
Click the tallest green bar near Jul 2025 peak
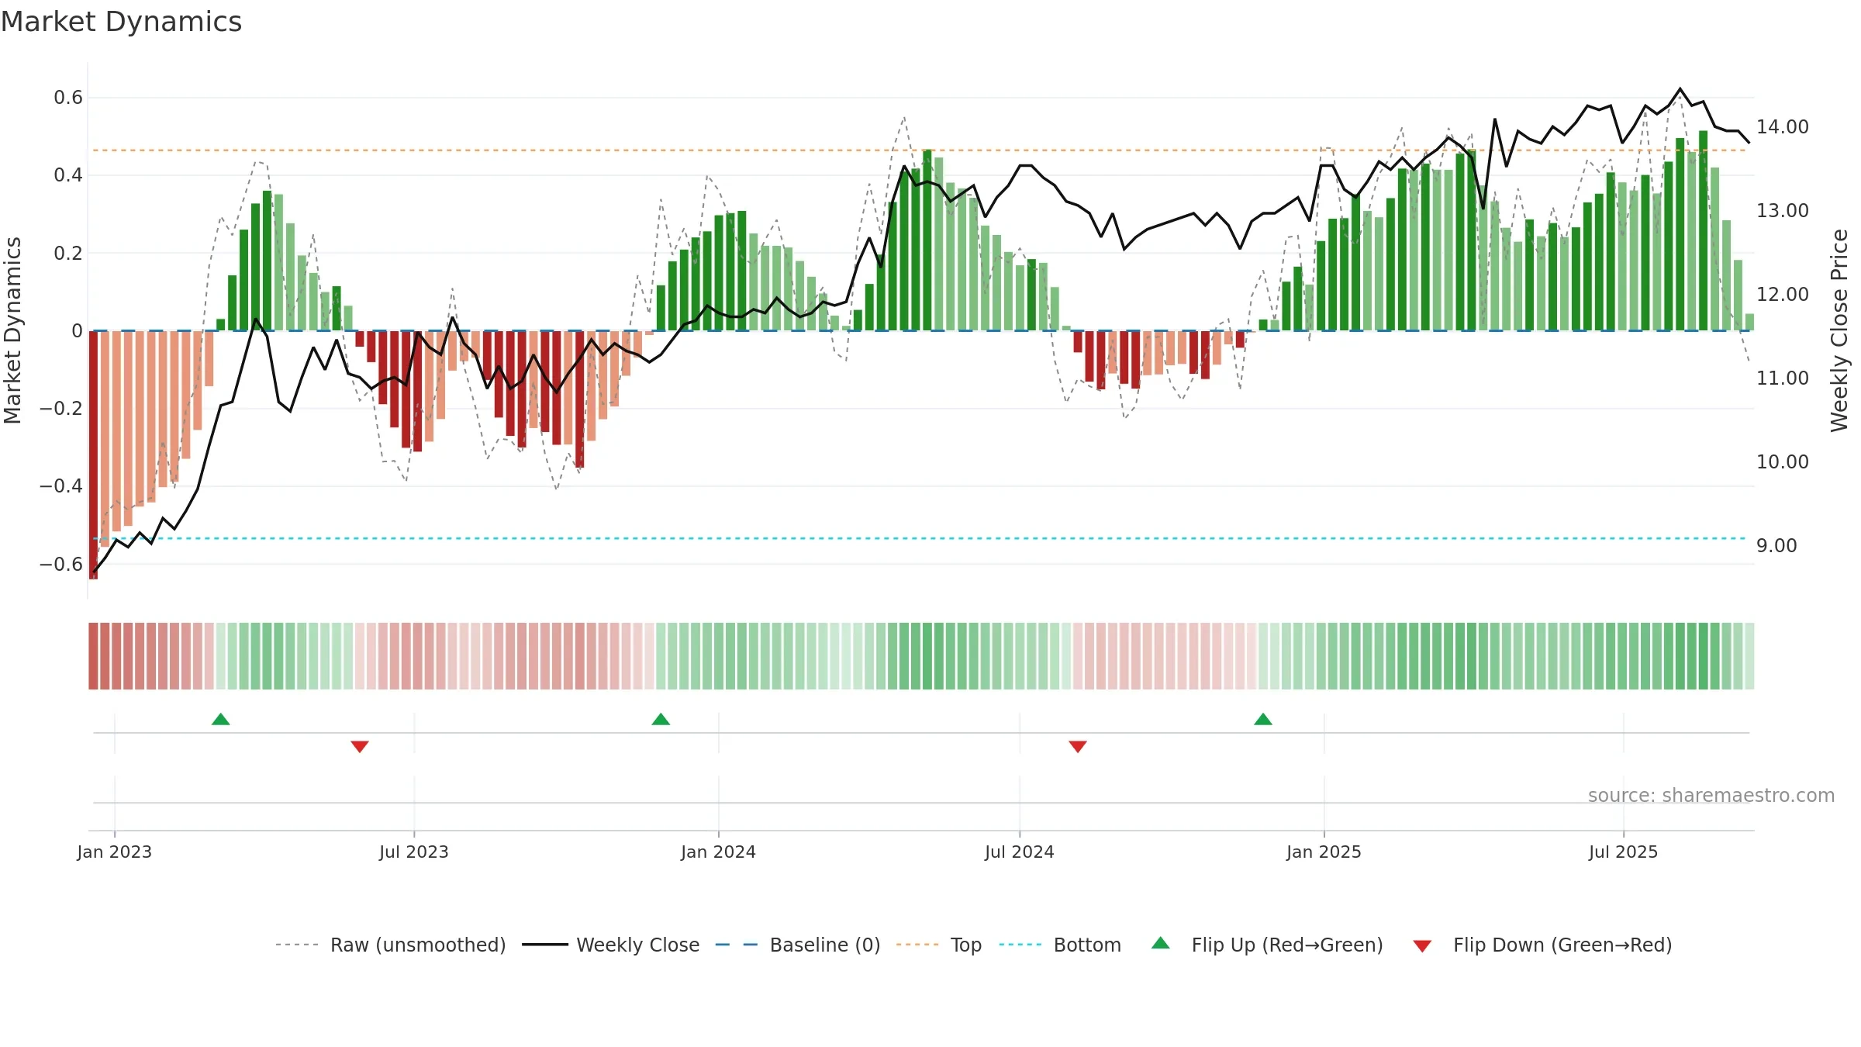click(x=1704, y=230)
